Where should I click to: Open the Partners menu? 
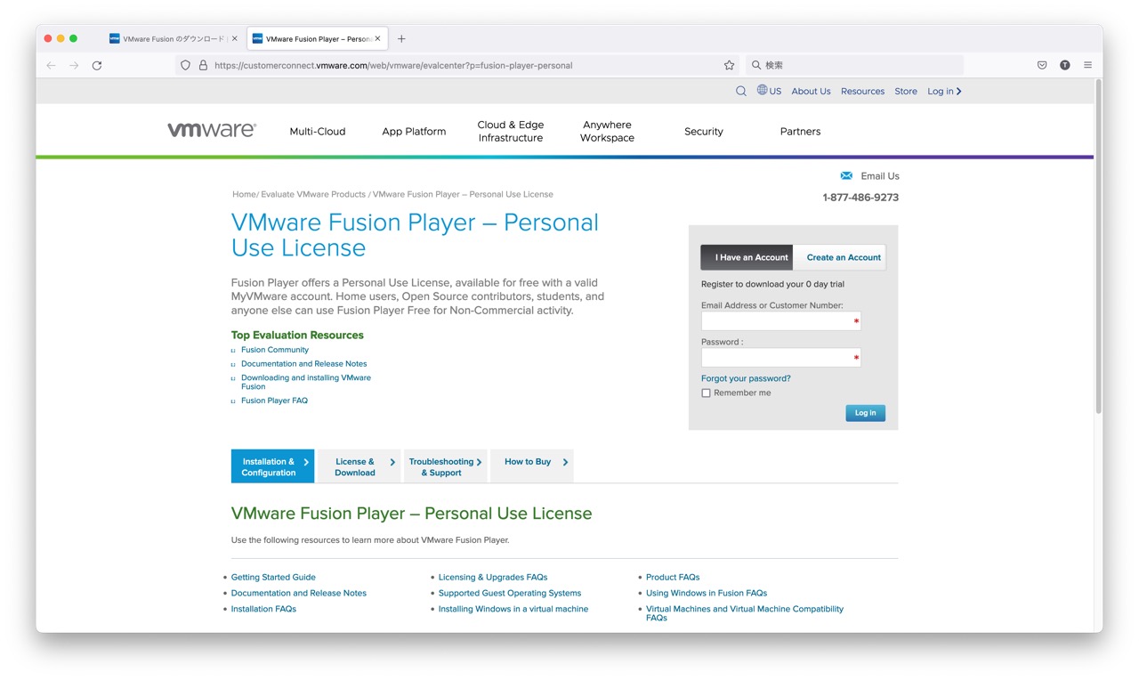click(800, 131)
